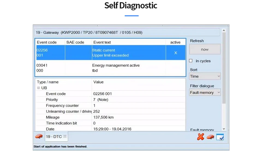262x156 pixels.
Task: Click the Mileage row label
Action: (53, 117)
